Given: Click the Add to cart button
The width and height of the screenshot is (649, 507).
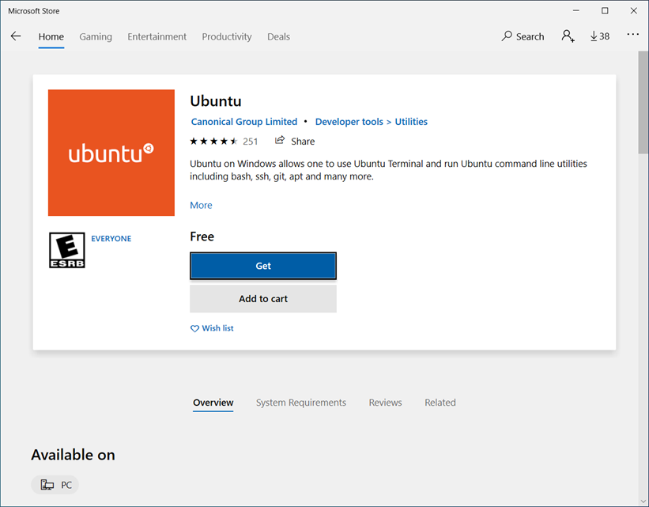Looking at the screenshot, I should point(263,299).
